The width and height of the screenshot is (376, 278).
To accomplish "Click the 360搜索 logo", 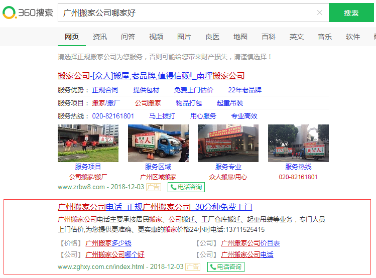I will pos(28,13).
